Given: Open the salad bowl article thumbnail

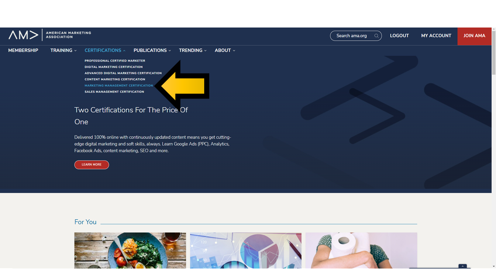Looking at the screenshot, I should click(x=130, y=250).
